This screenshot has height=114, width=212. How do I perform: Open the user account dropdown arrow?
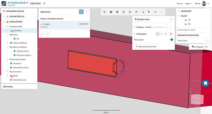pyautogui.click(x=208, y=4)
